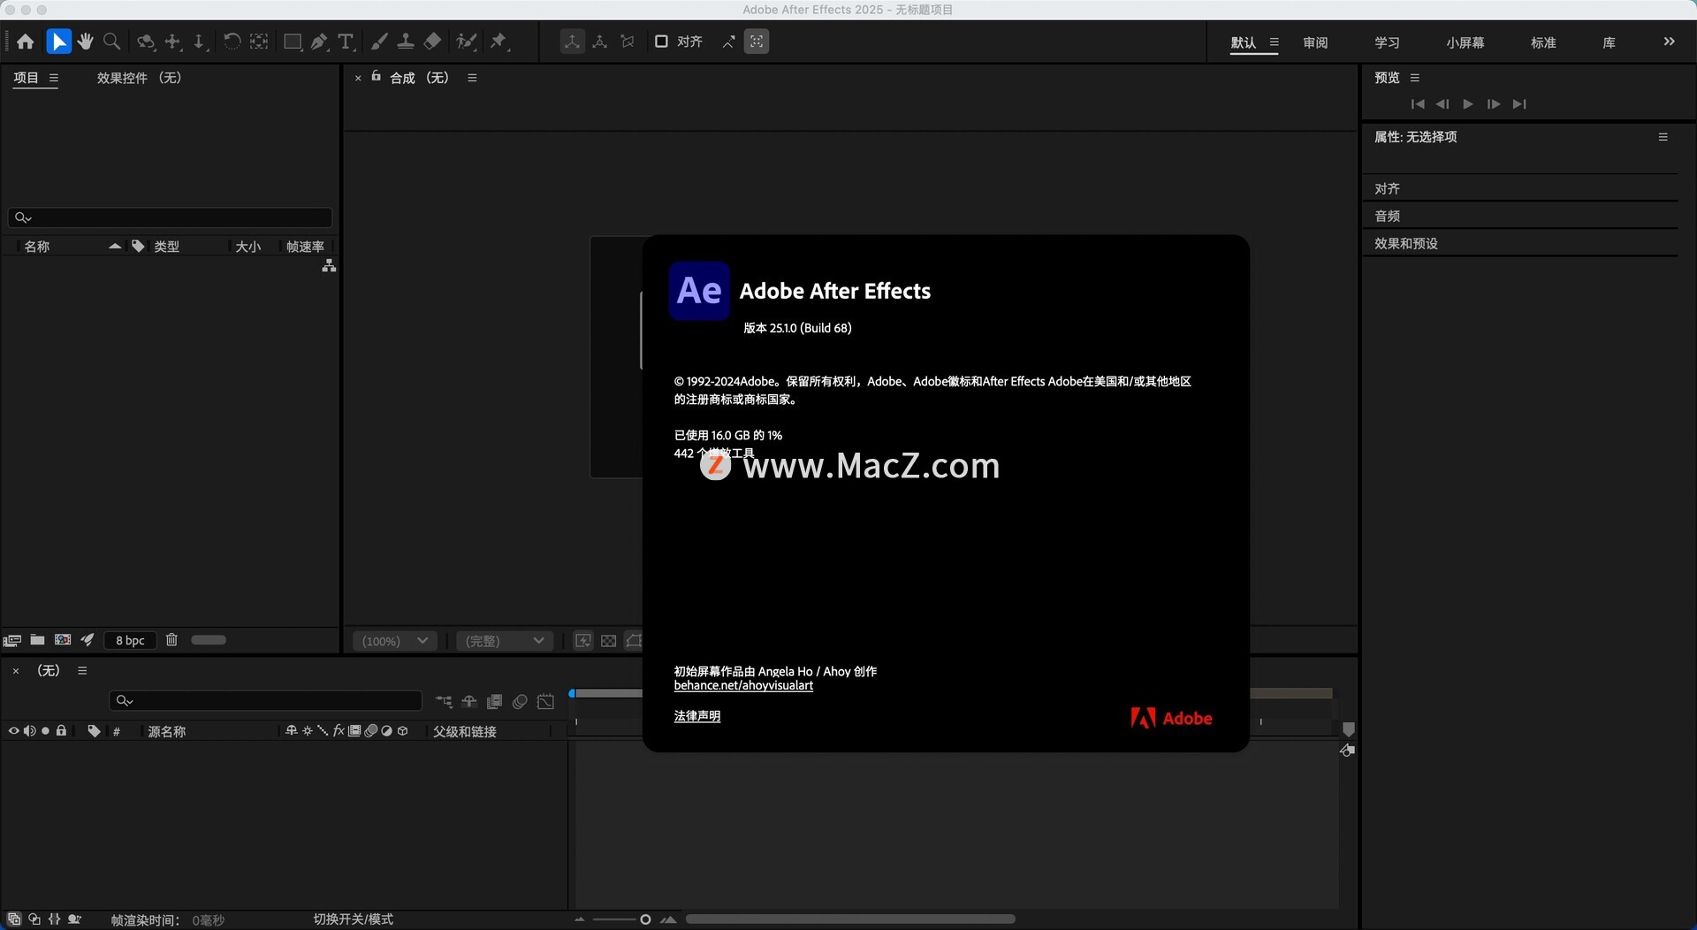This screenshot has height=930, width=1697.
Task: Click the Home icon in toolbar
Action: (26, 42)
